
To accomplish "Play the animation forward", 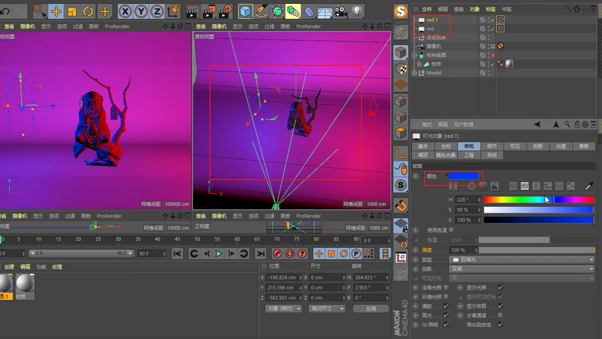I will click(x=218, y=253).
